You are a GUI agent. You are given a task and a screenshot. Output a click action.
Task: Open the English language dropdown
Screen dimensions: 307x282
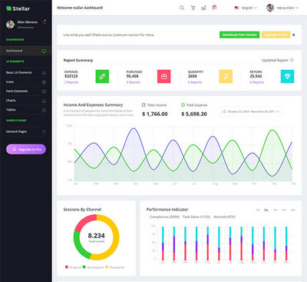246,8
